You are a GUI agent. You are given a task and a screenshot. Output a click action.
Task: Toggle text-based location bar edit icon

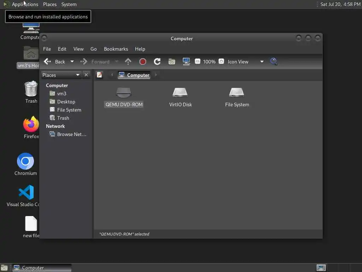(99, 75)
